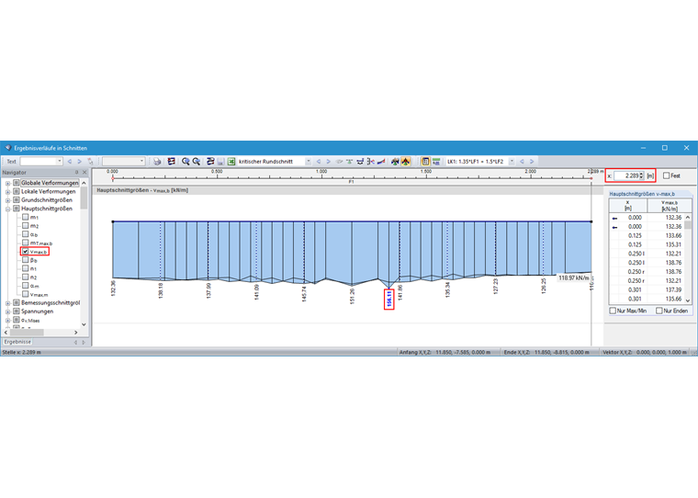Viewport: 698px width, 498px height.
Task: Expand the σv,Mises node
Action: 7,321
